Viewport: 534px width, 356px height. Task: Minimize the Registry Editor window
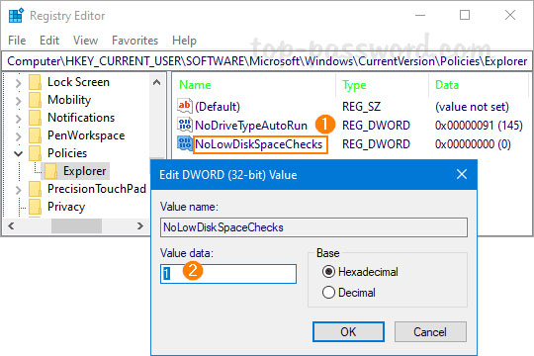tap(420, 16)
